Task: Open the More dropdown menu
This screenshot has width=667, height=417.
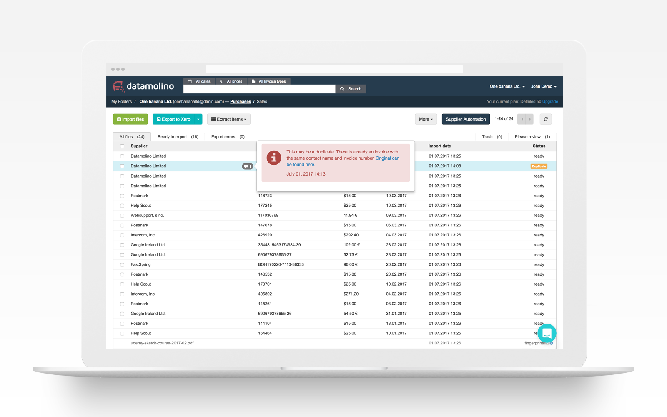Action: [426, 119]
